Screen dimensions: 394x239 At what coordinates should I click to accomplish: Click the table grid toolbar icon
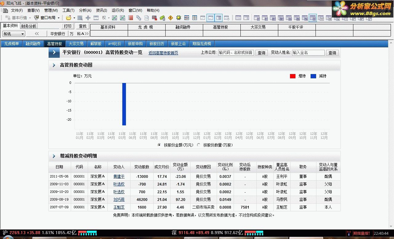tap(195, 18)
